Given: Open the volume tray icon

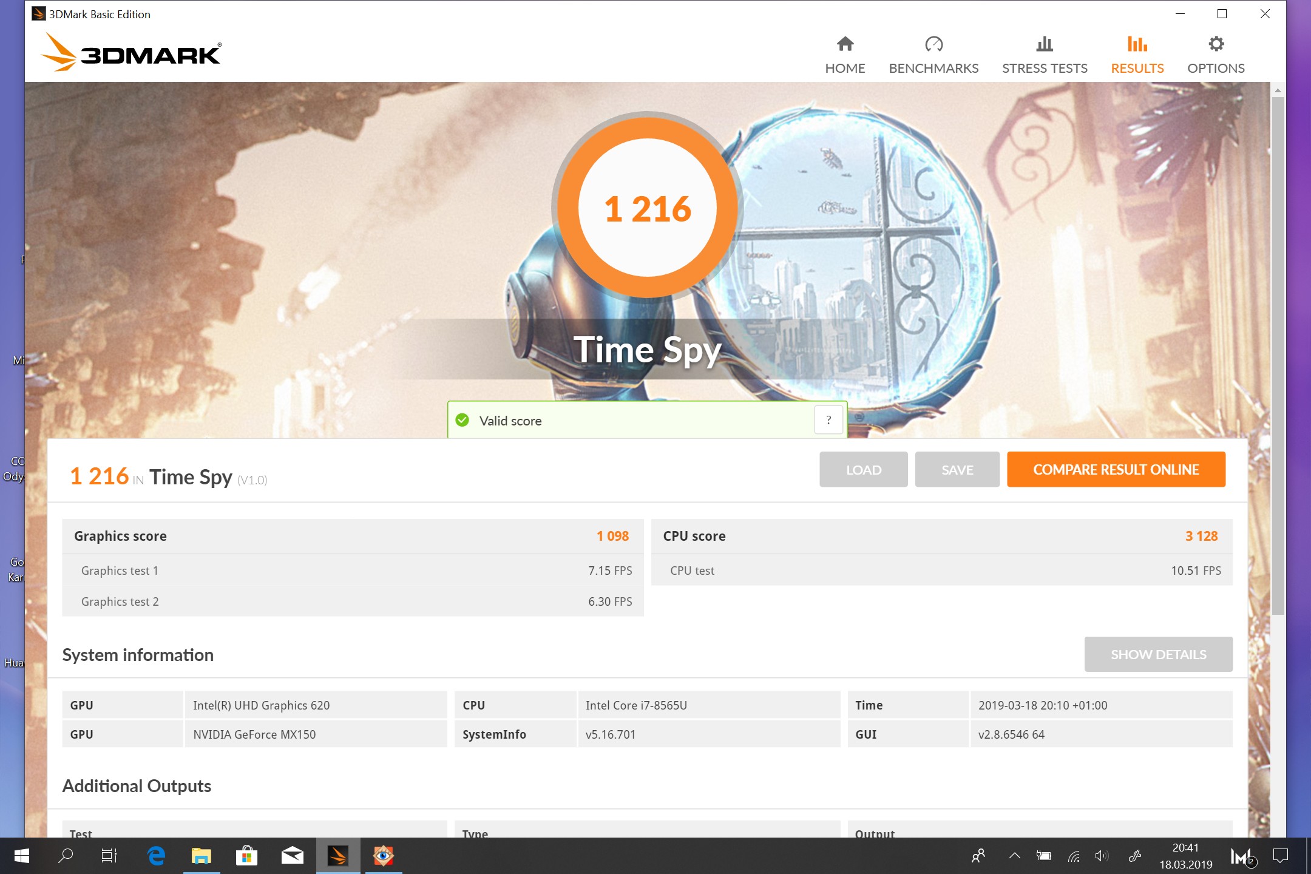Looking at the screenshot, I should (1102, 856).
